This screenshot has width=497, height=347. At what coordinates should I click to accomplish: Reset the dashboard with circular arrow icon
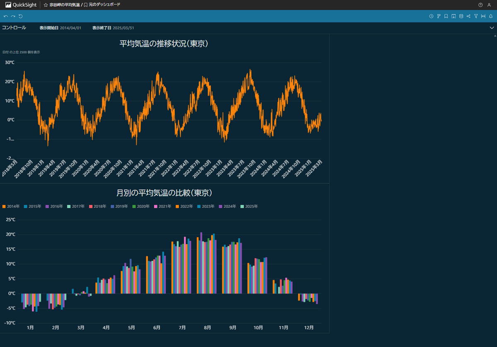(x=21, y=16)
